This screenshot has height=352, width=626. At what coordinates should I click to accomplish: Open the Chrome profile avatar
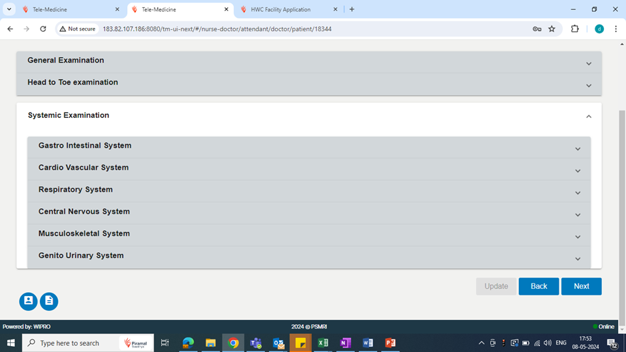(x=599, y=29)
